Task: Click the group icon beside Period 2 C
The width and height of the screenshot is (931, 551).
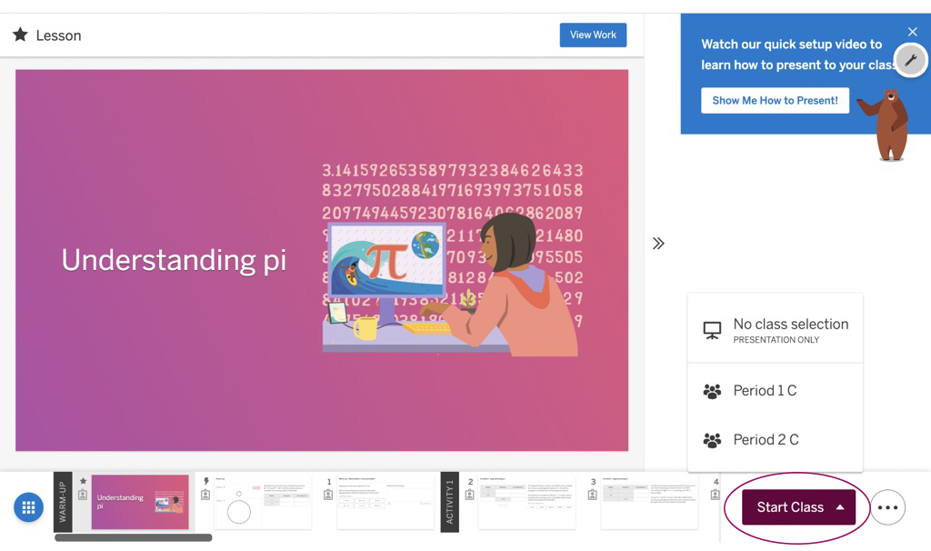Action: (712, 440)
